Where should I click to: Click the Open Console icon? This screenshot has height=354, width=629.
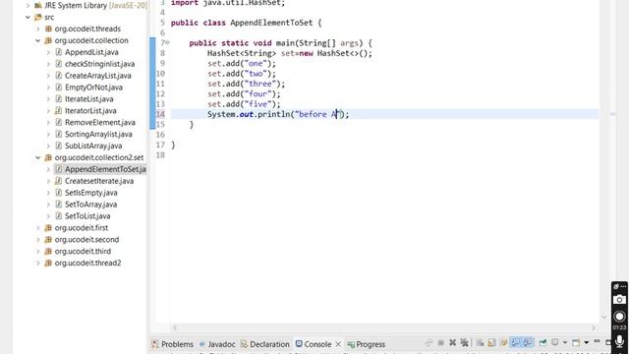576,343
